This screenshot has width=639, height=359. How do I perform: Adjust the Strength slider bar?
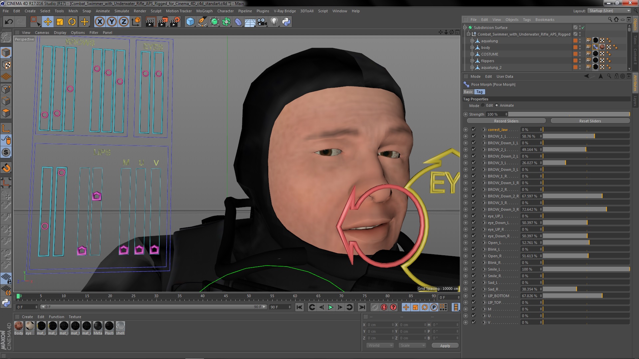(x=569, y=114)
